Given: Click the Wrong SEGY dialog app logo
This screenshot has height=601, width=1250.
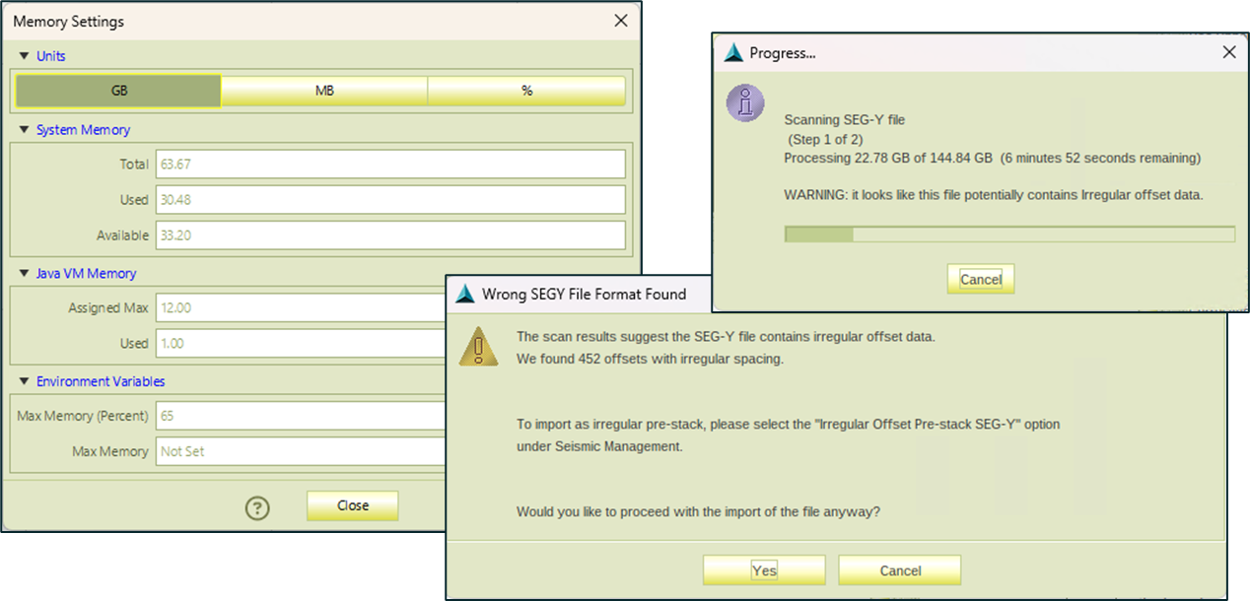Looking at the screenshot, I should pyautogui.click(x=464, y=294).
